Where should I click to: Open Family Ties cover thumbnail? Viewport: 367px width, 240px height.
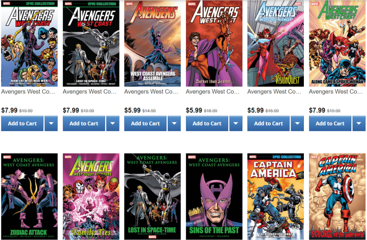[91, 196]
